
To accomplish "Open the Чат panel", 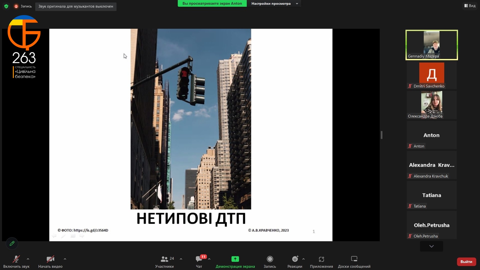I will (x=199, y=261).
